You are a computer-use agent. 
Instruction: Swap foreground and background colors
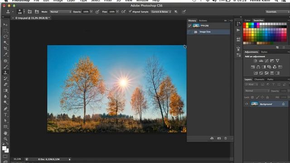click(x=7, y=144)
